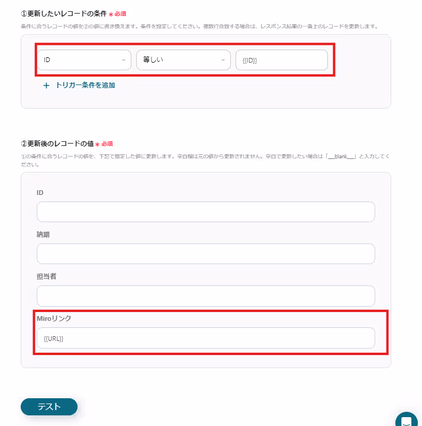
Task: Click the トリガー条件を追加 link
Action: [85, 85]
